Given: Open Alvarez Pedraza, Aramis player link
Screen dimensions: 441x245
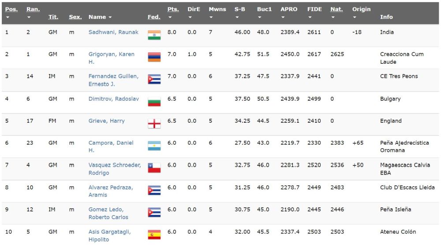Looking at the screenshot, I should [x=111, y=187].
